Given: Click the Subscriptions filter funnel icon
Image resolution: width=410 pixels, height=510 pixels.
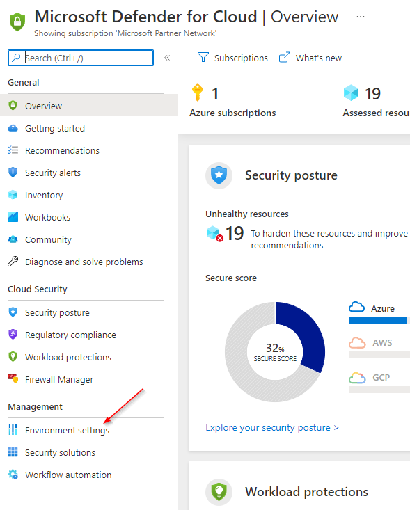Looking at the screenshot, I should coord(203,58).
